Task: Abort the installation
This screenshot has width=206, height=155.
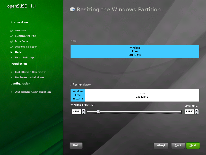Action: (161, 145)
